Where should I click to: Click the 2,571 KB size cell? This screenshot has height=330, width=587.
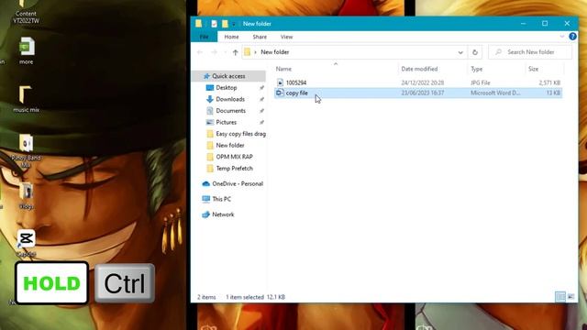[x=549, y=82]
